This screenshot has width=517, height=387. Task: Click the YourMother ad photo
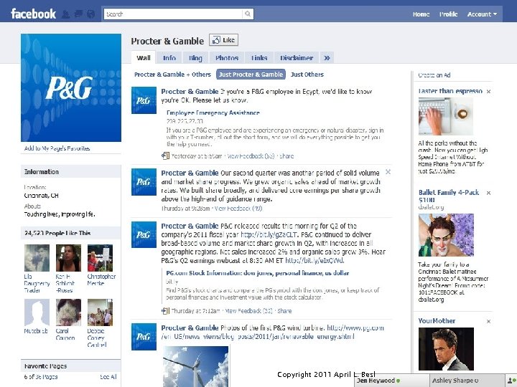click(446, 349)
